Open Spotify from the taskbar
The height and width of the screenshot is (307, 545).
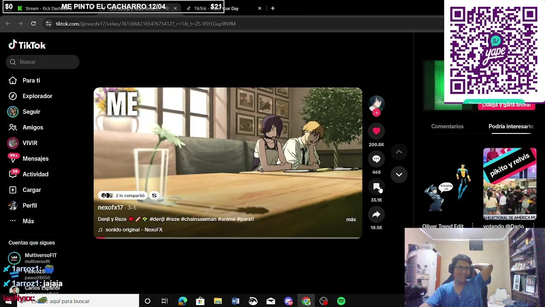341,301
